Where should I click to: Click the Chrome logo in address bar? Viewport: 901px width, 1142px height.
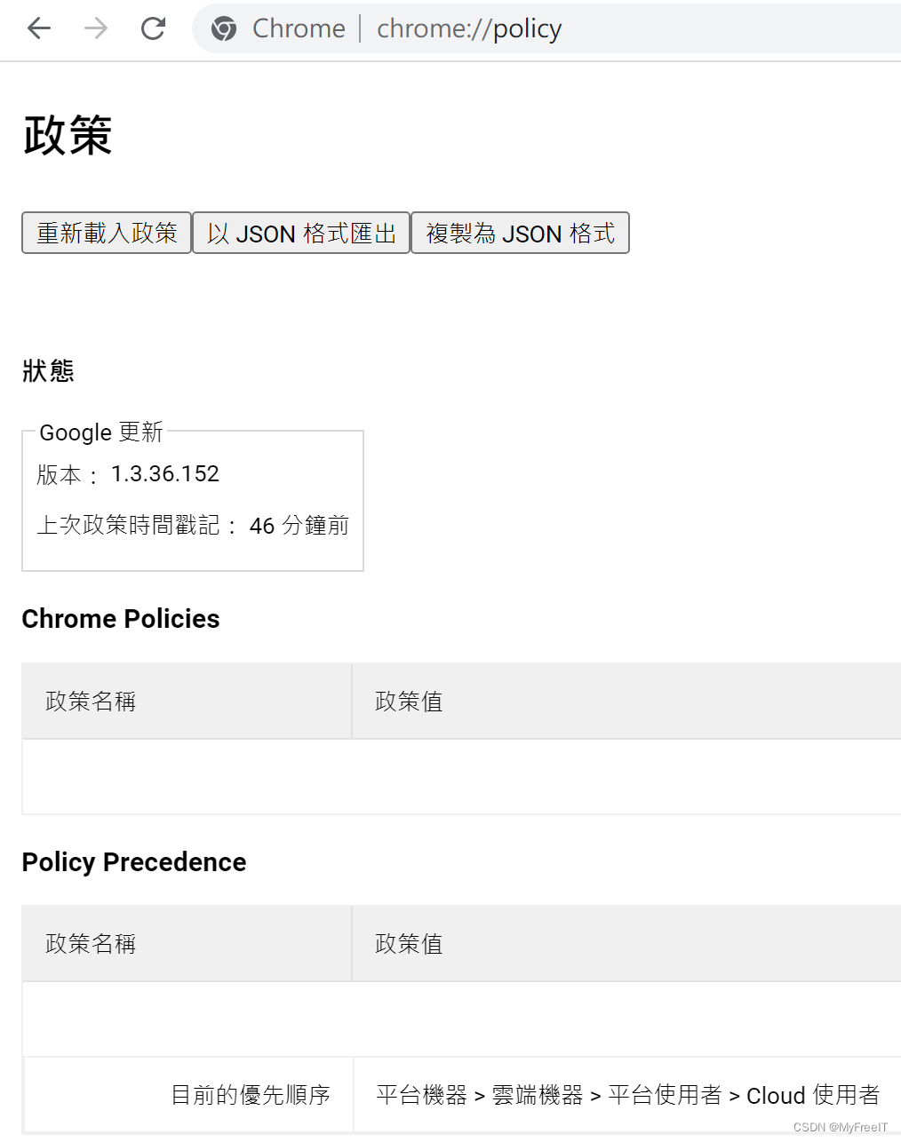point(224,29)
